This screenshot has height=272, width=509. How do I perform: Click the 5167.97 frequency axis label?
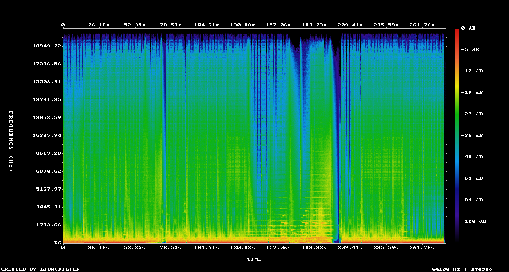click(x=48, y=189)
